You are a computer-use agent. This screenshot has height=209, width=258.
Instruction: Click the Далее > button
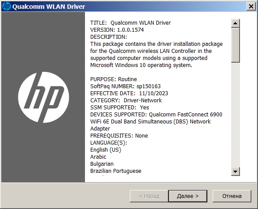pos(188,196)
